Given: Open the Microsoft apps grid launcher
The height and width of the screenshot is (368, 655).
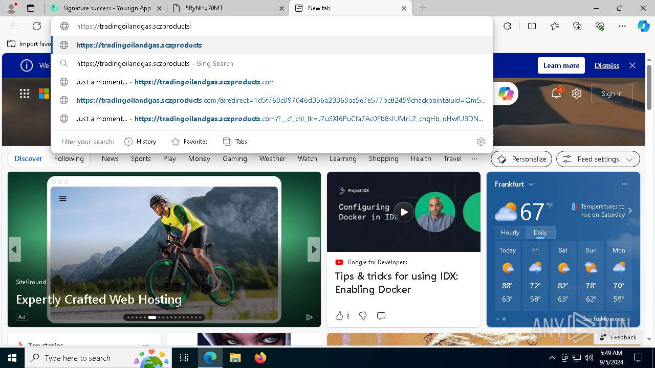Looking at the screenshot, I should (x=25, y=94).
